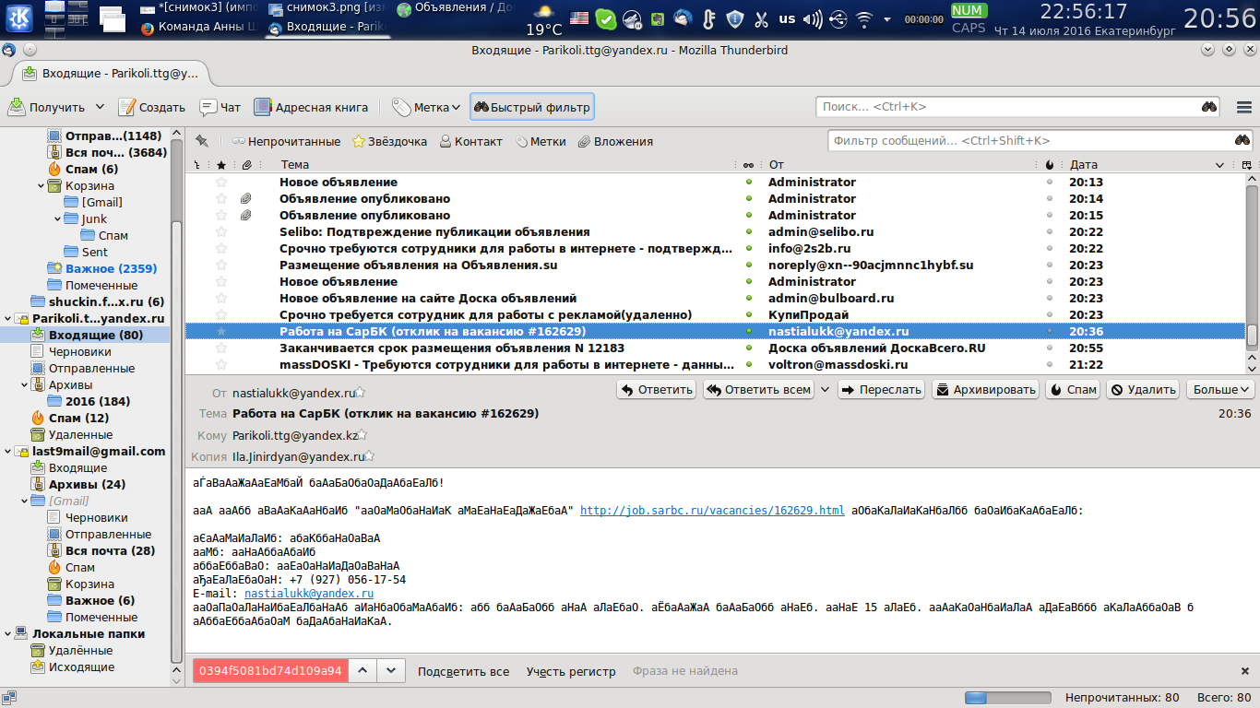Forward message with Переслать

[881, 389]
